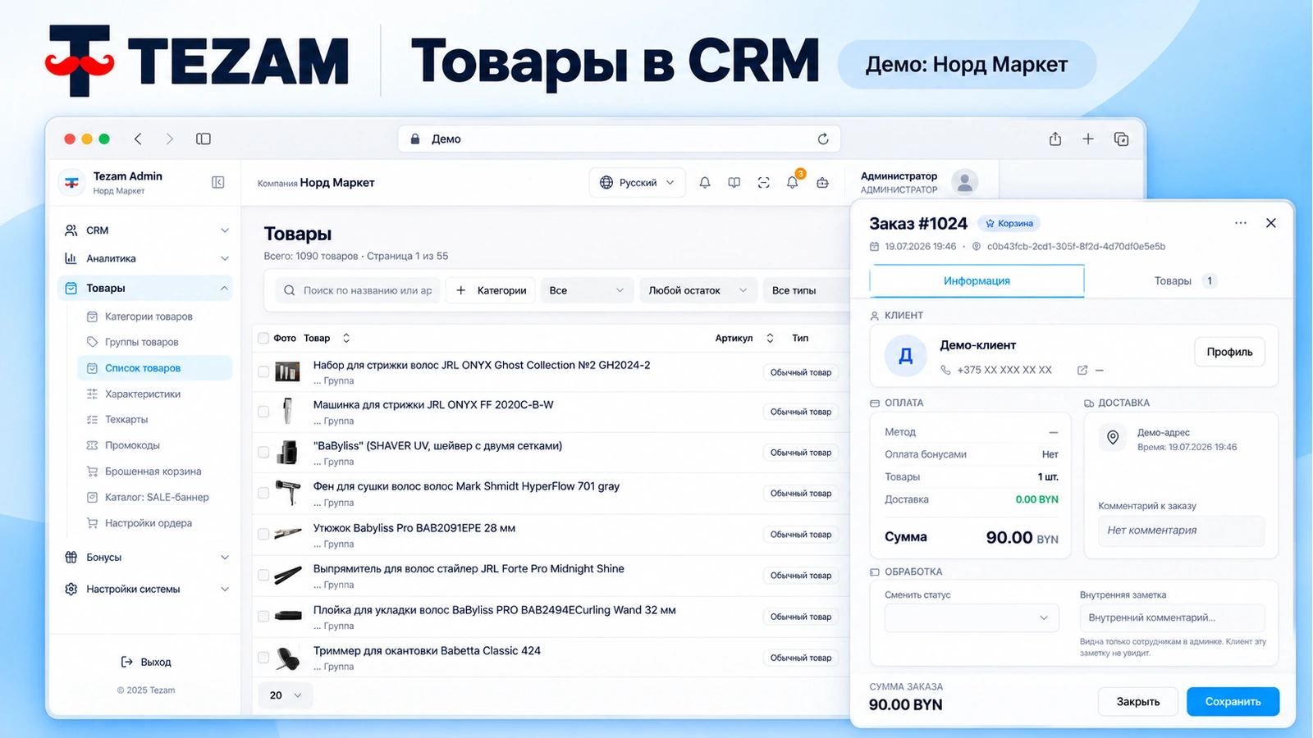Viewport: 1313px width, 738px height.
Task: Open the page size 20 dropdown
Action: [286, 695]
